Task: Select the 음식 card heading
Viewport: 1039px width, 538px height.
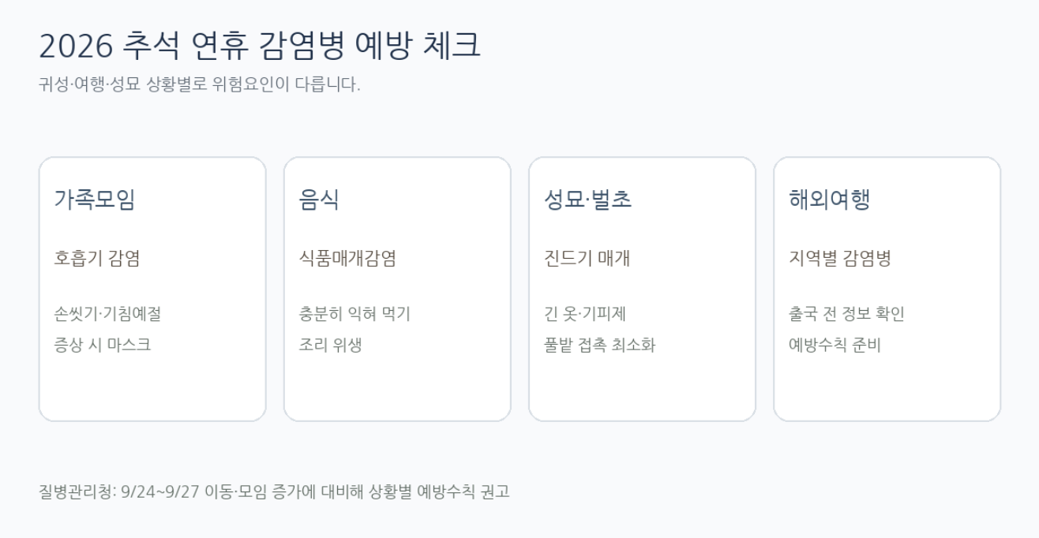Action: (319, 200)
